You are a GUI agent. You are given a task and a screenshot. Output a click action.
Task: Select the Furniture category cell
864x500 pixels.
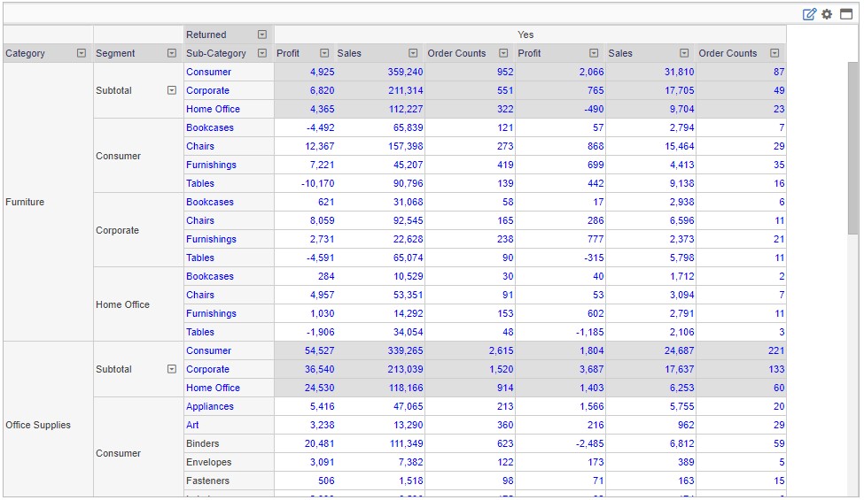pos(25,202)
